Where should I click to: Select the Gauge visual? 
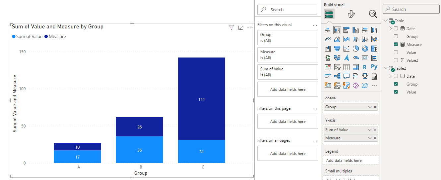coord(356,58)
